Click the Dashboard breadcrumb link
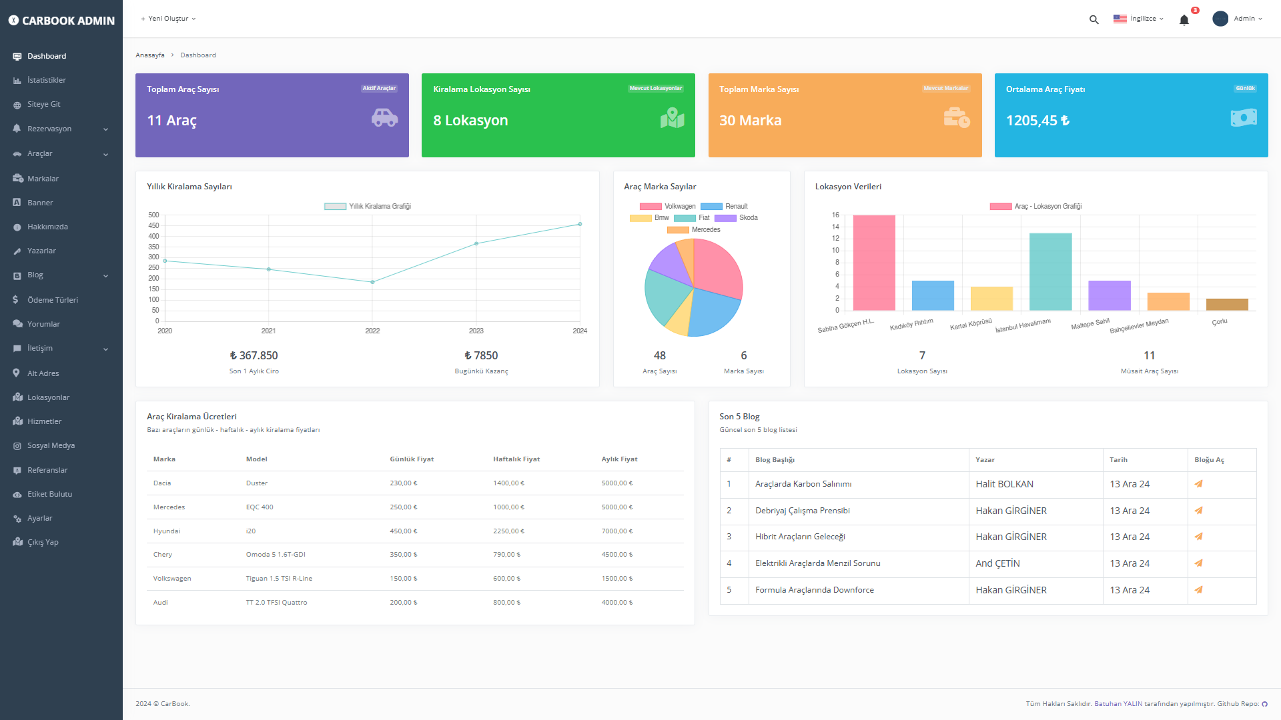Screen dimensions: 1281x720 (198, 55)
